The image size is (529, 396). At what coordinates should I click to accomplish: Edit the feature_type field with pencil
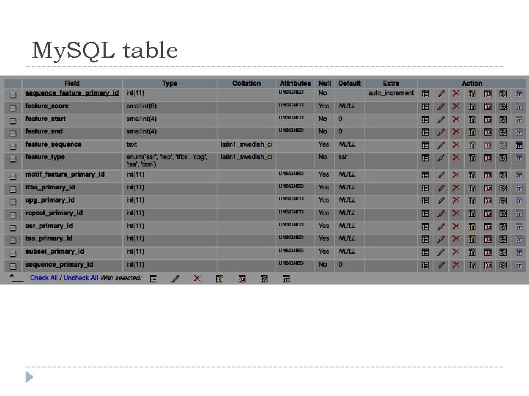[441, 158]
